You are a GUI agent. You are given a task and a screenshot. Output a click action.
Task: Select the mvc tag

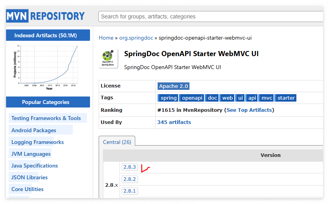(266, 98)
